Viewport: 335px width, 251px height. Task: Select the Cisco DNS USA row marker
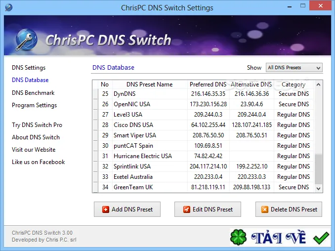[x=95, y=125]
